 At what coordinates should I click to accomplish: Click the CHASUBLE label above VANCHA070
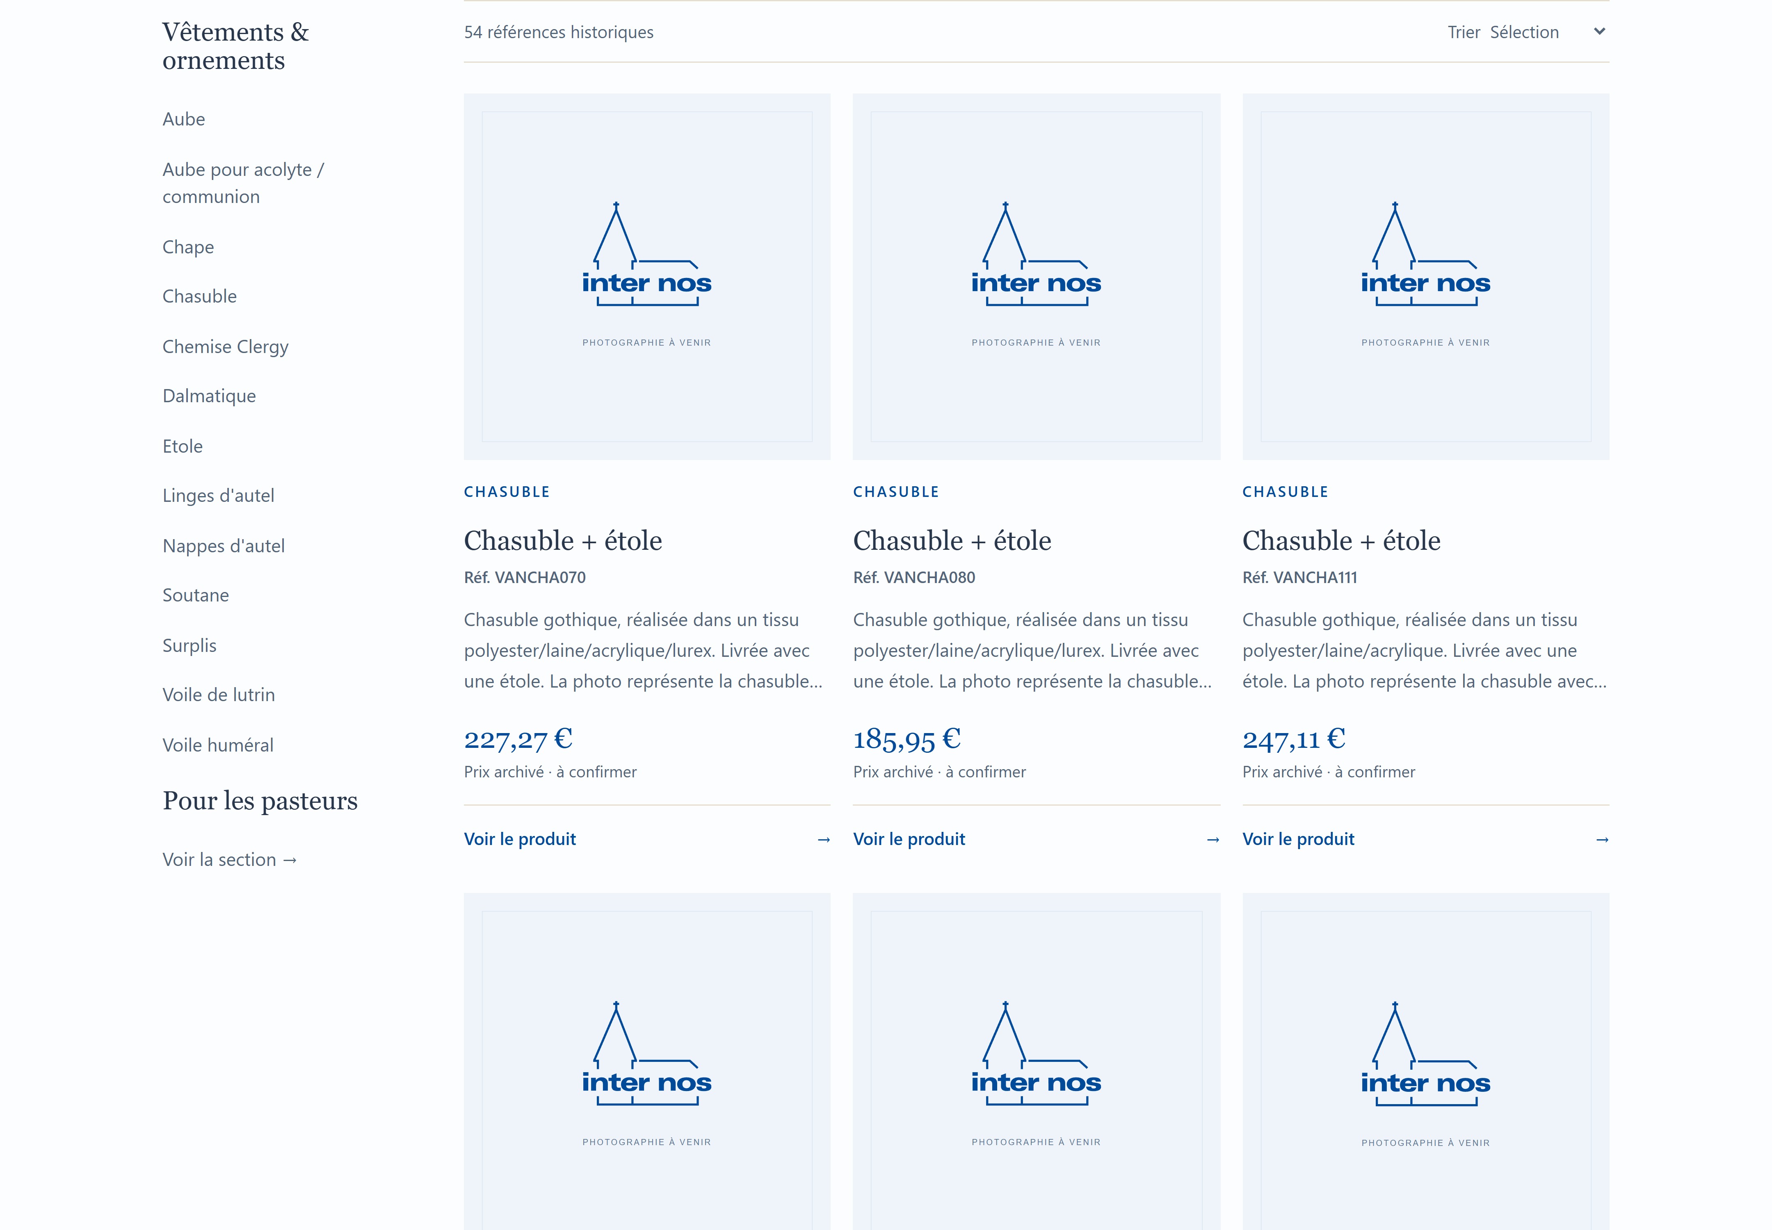[507, 492]
